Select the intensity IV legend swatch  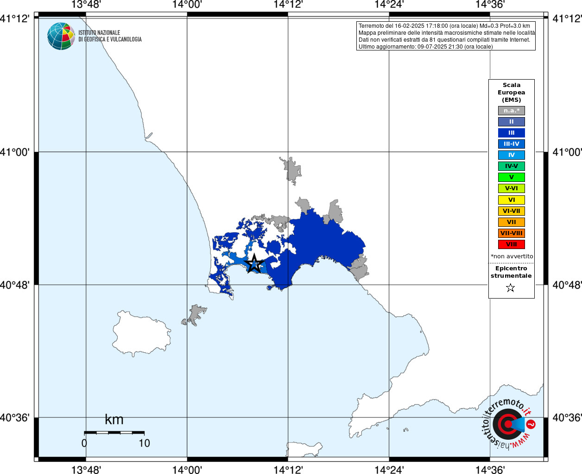[x=512, y=155]
